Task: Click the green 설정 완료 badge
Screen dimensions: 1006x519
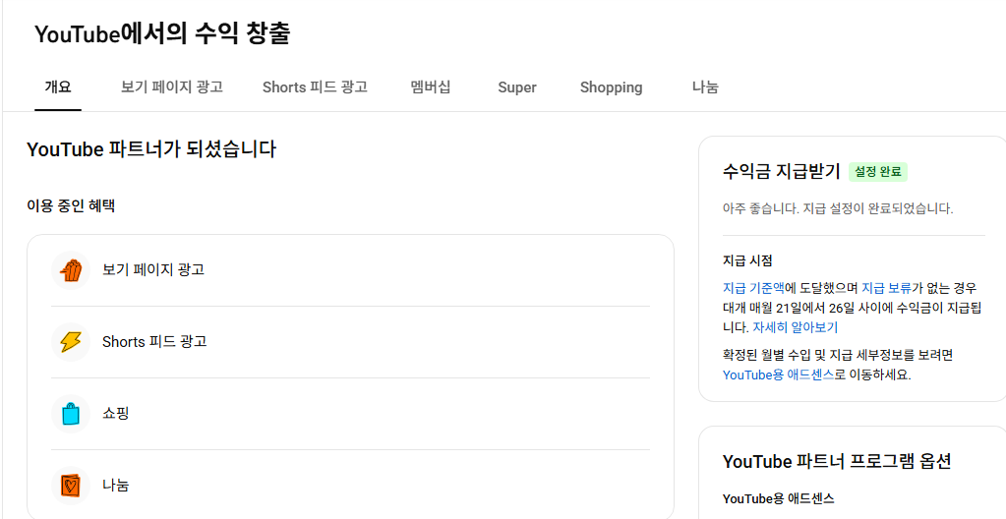Action: click(878, 172)
